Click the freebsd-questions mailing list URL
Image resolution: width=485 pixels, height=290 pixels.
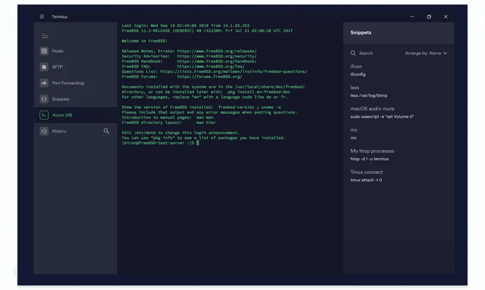(234, 72)
